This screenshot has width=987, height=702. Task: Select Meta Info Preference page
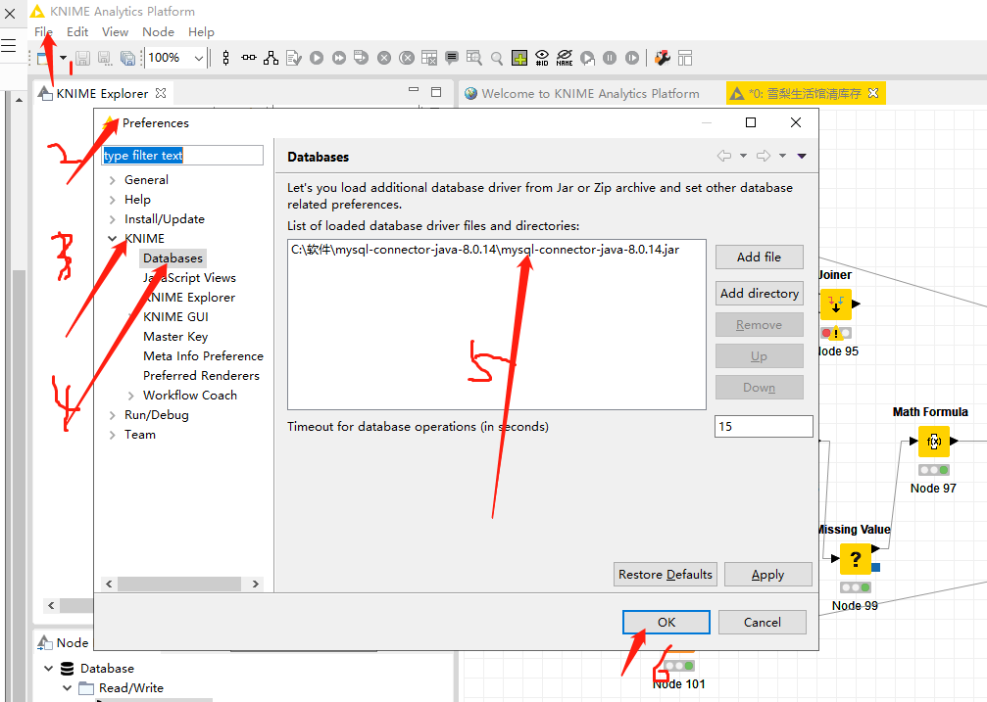(x=203, y=356)
